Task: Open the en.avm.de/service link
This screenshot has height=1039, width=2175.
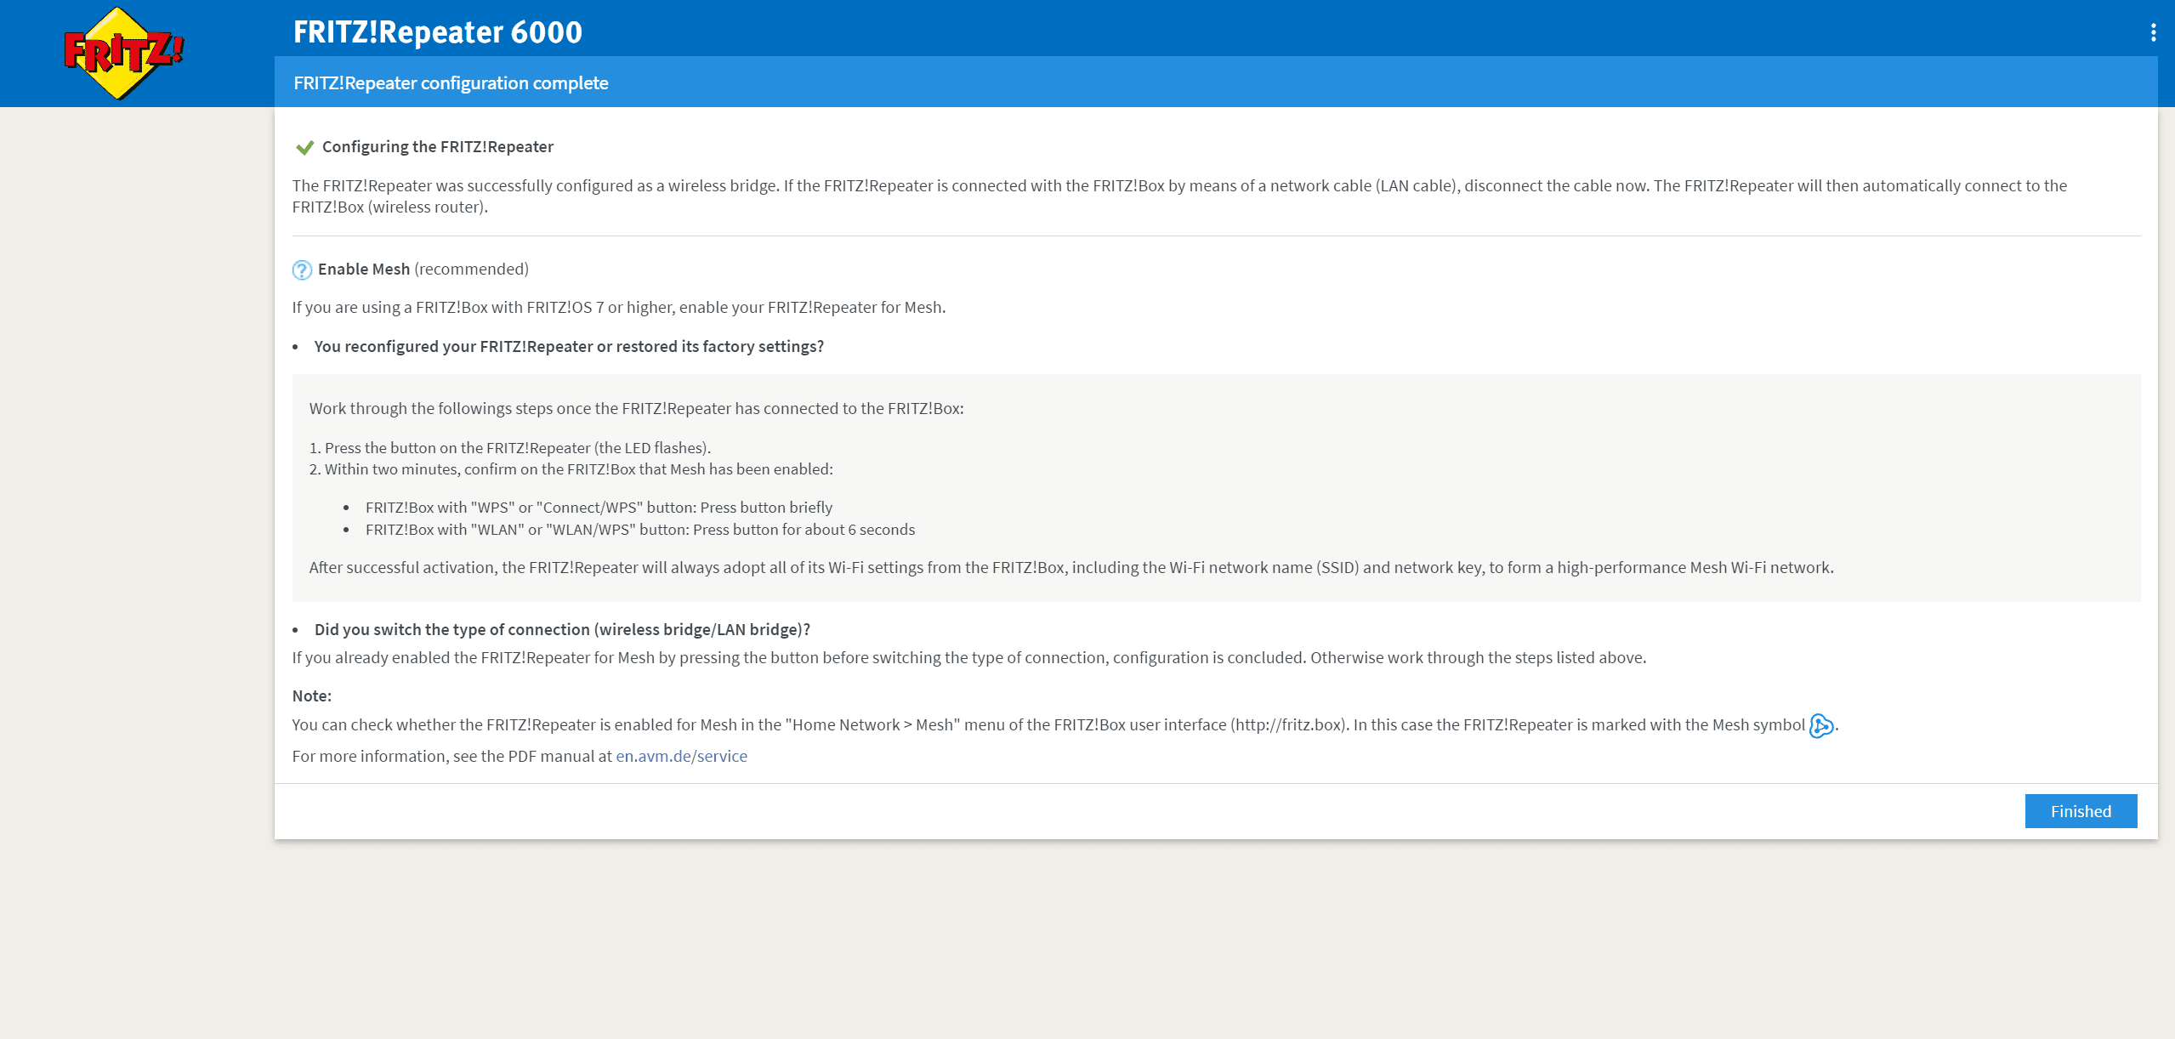Action: coord(681,756)
